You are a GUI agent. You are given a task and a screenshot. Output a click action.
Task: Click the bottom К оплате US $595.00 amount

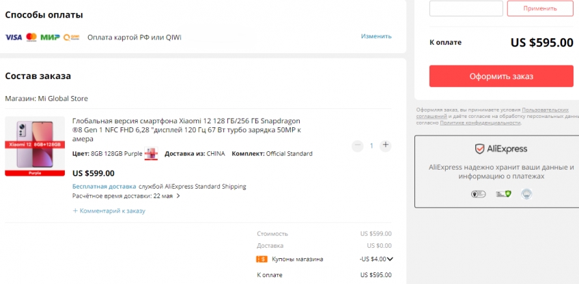376,275
